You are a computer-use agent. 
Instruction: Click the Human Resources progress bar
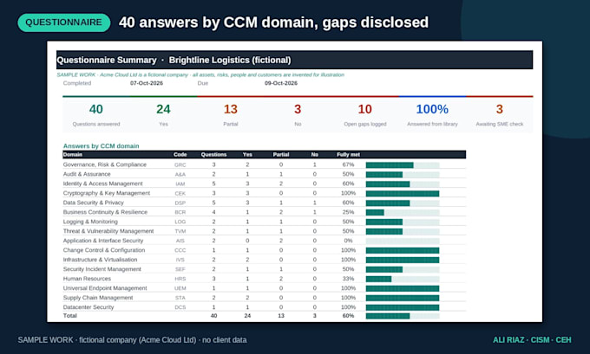pos(403,279)
